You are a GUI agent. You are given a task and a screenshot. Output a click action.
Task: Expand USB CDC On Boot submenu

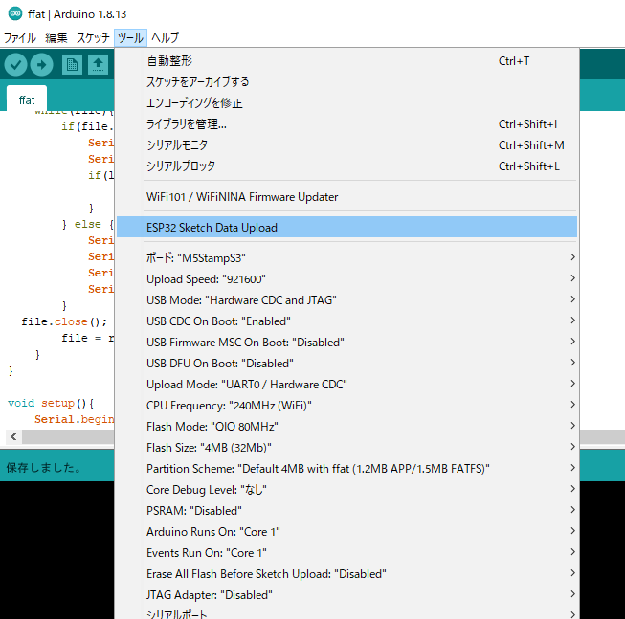346,321
